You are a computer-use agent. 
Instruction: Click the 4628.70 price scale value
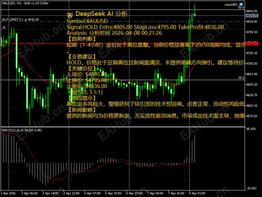(252, 95)
